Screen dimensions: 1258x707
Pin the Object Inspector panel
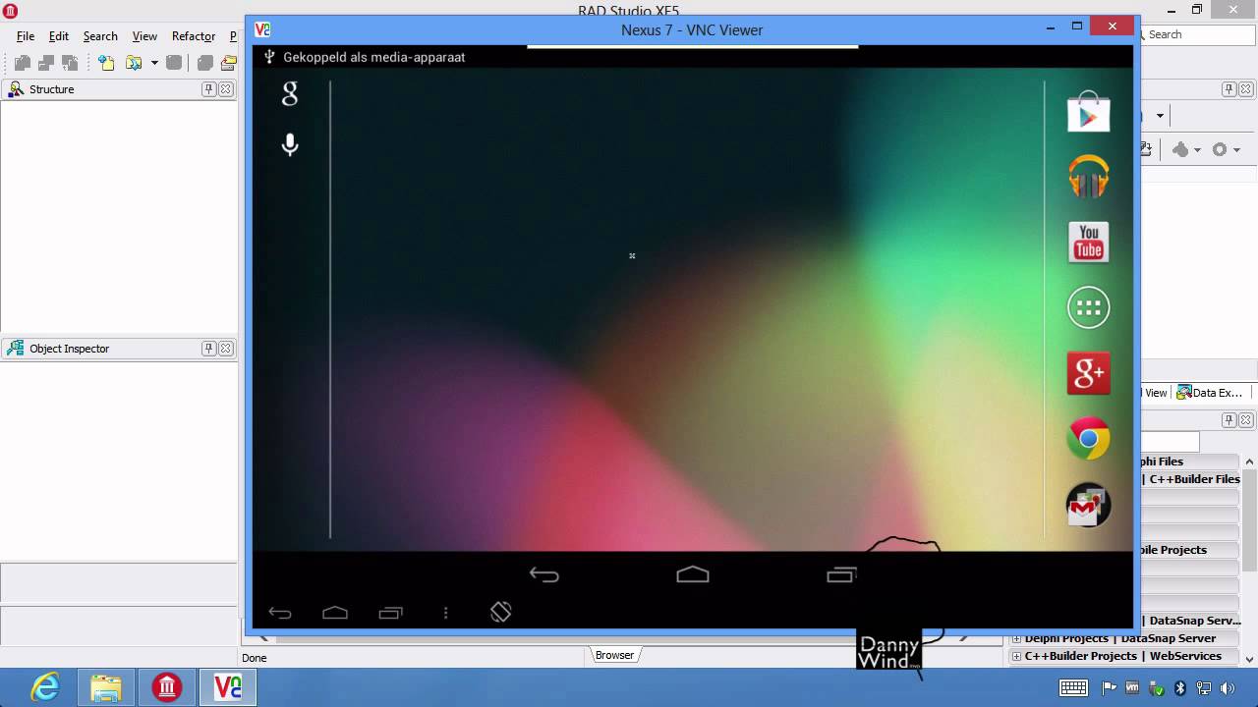208,349
